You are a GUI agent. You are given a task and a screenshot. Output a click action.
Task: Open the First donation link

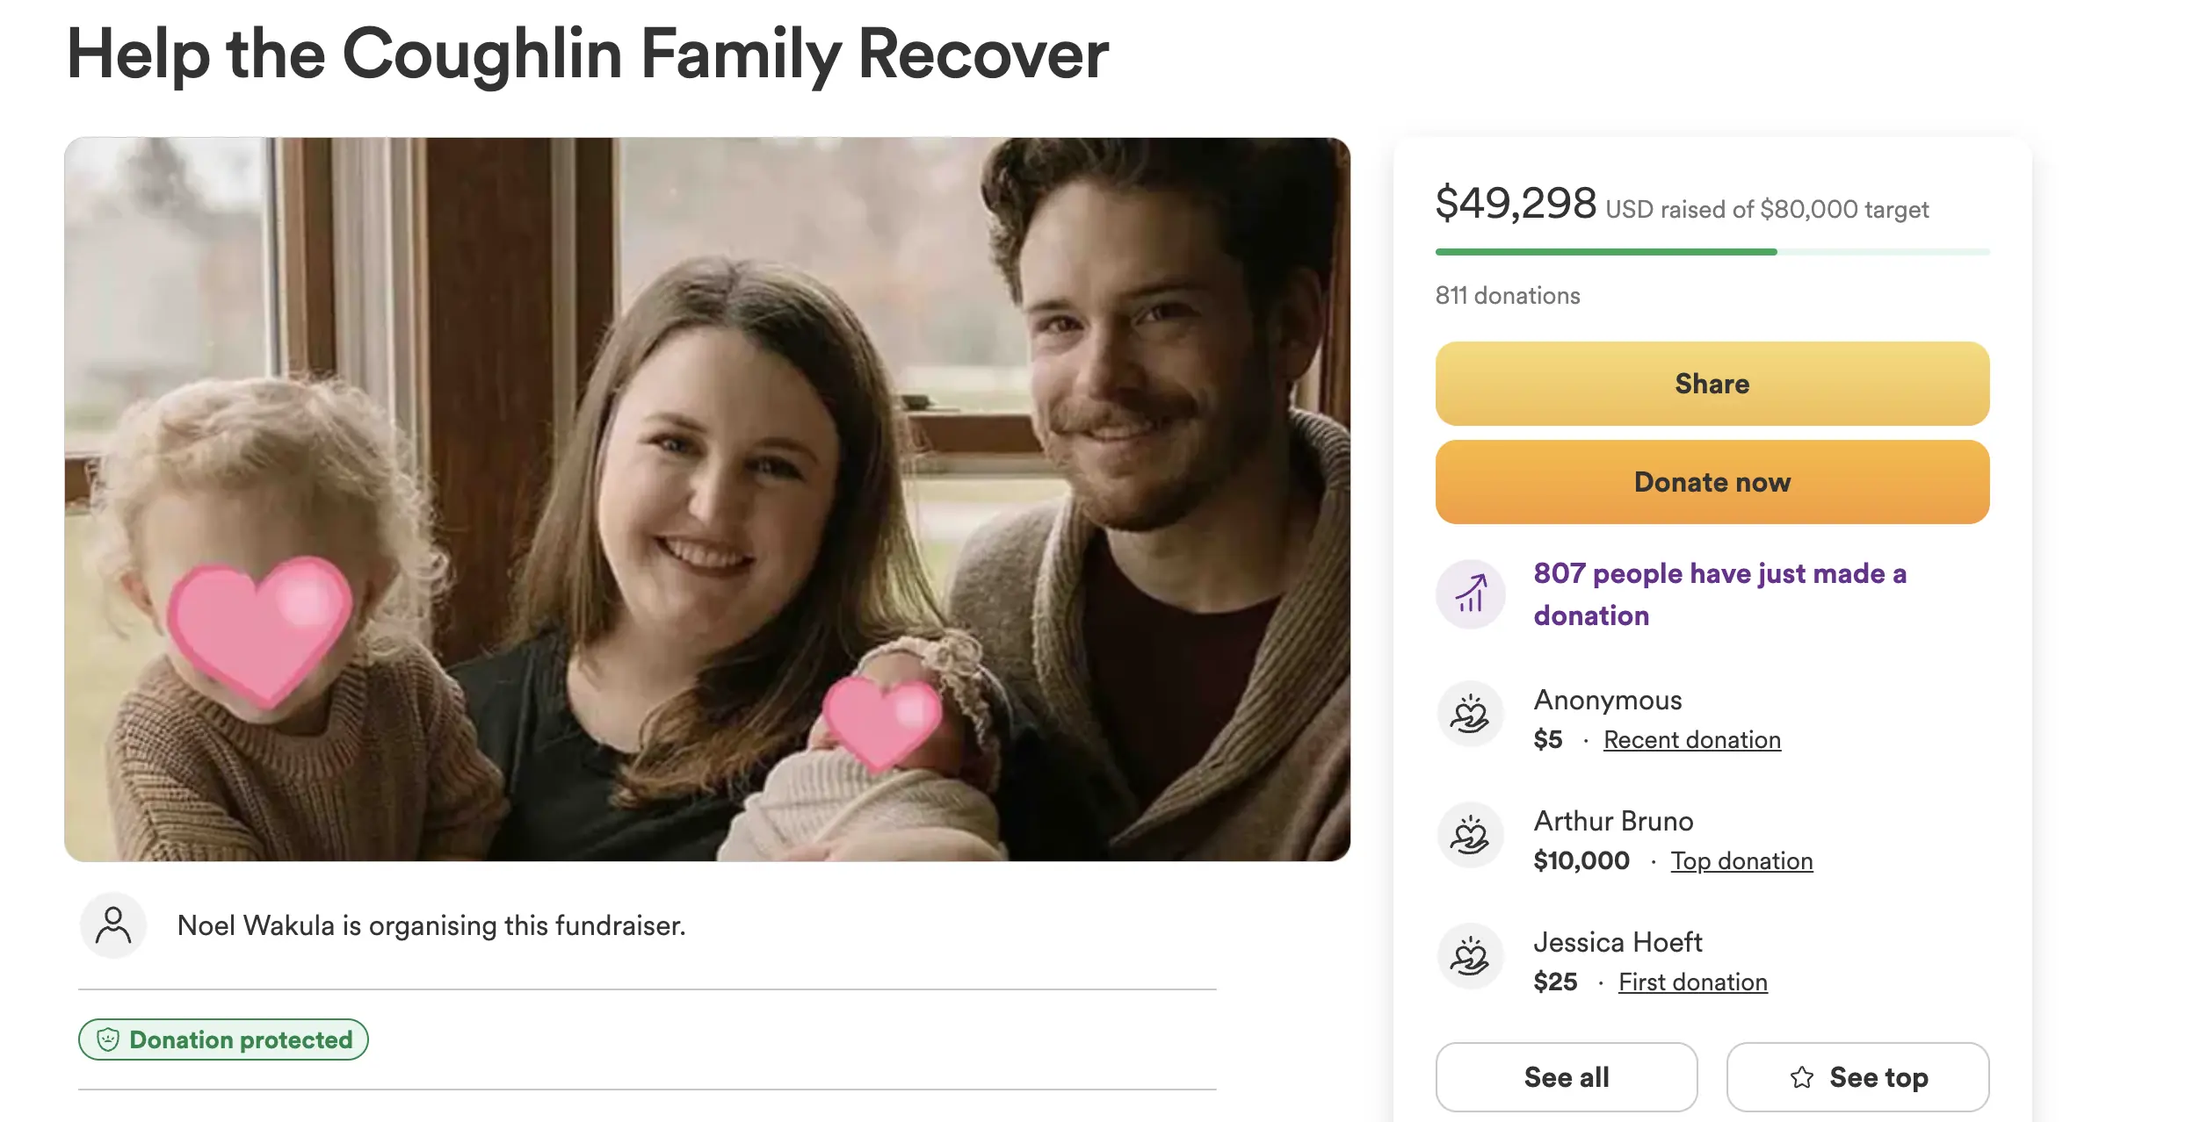[x=1692, y=982]
